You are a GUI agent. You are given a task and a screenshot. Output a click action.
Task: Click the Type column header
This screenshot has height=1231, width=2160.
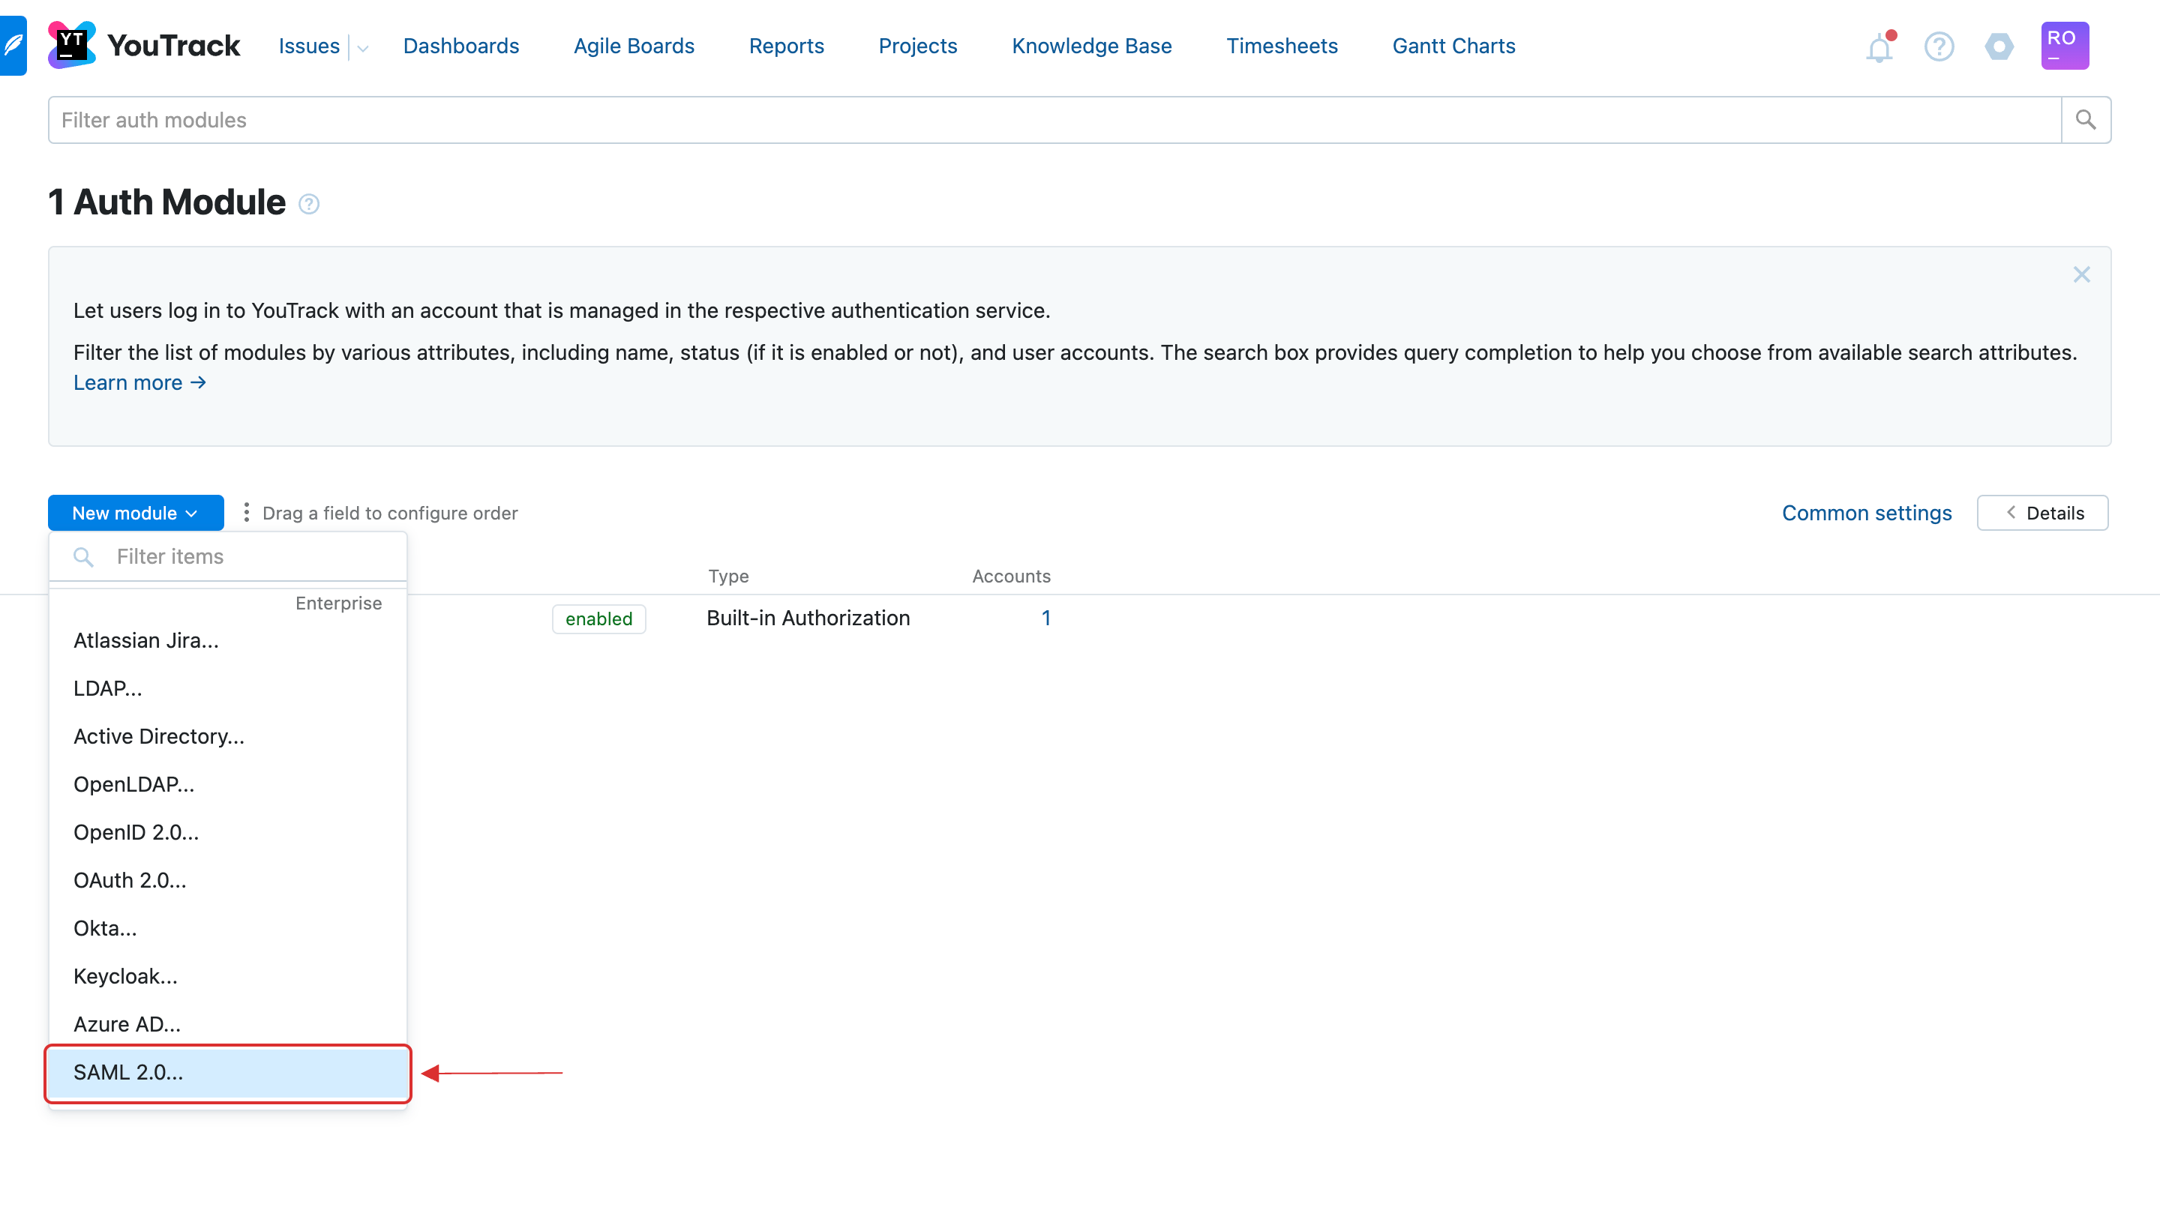(728, 576)
